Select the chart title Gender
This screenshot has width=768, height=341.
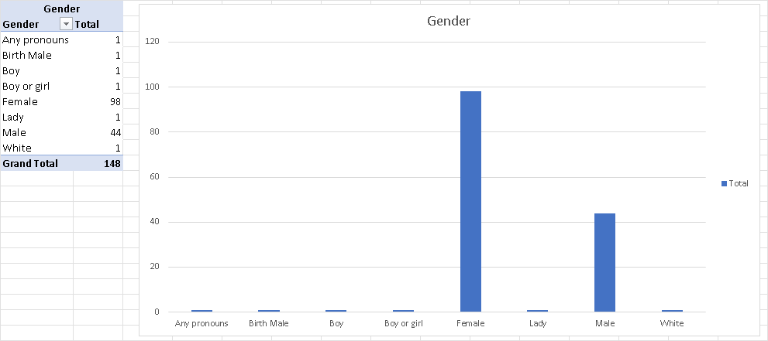click(449, 21)
